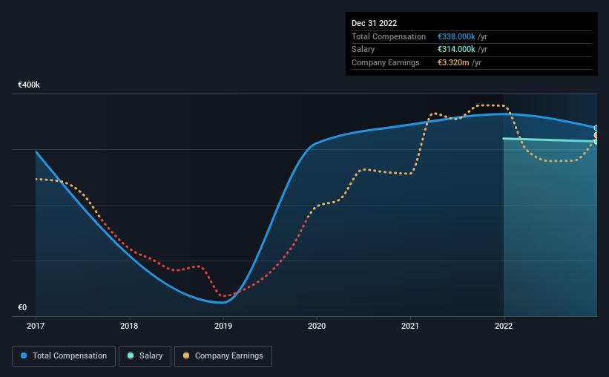Select the 2021 x-axis label
The width and height of the screenshot is (609, 377).
point(409,326)
